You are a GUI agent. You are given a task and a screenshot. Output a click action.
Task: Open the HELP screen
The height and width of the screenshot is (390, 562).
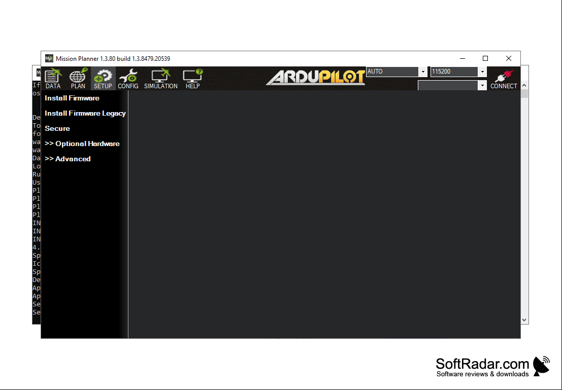[193, 78]
